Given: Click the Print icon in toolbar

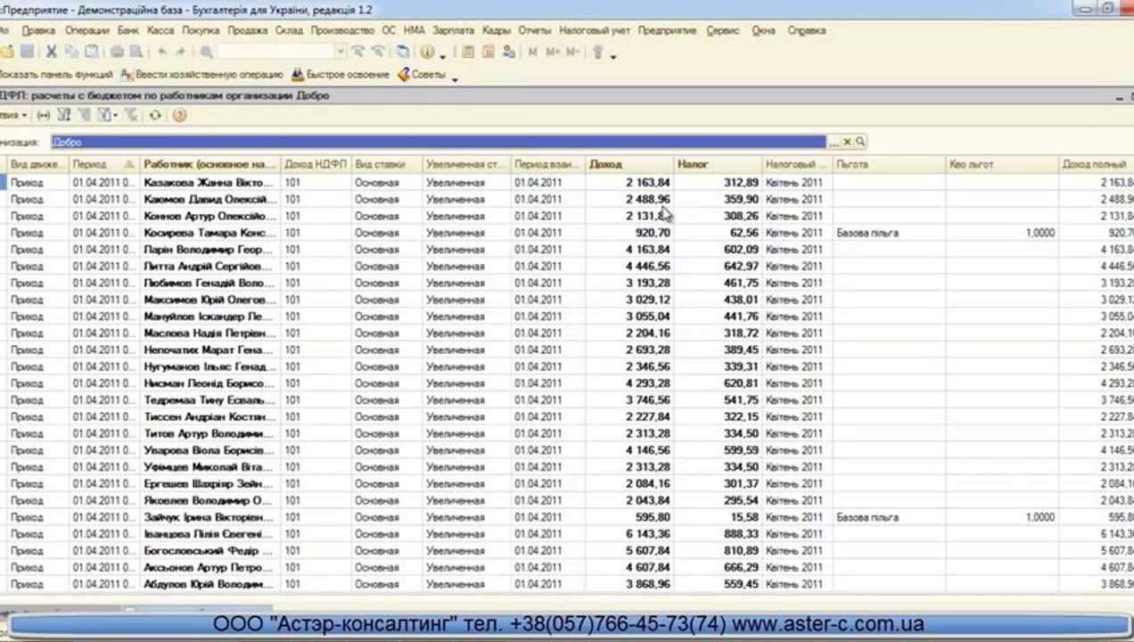Looking at the screenshot, I should pyautogui.click(x=117, y=52).
